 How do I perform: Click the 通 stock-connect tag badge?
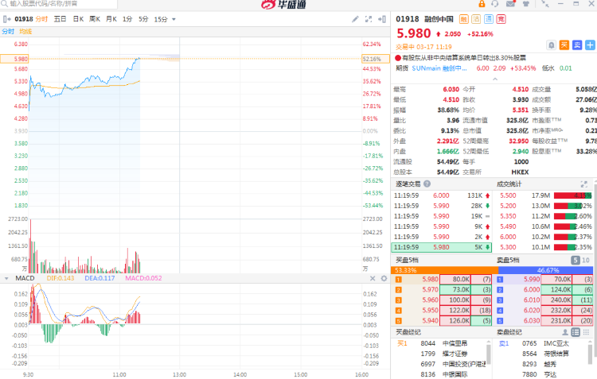(489, 19)
